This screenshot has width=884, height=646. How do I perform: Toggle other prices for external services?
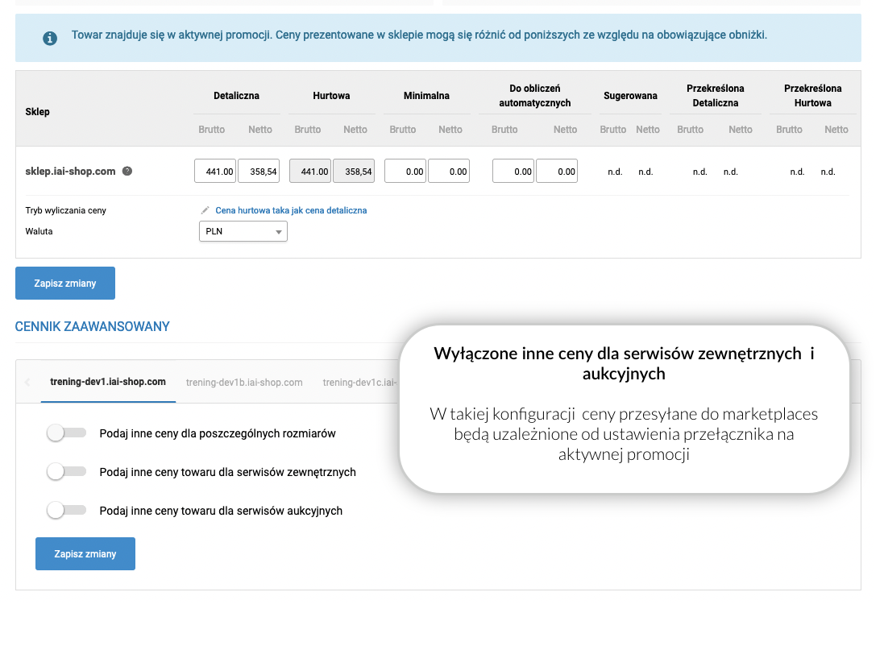pyautogui.click(x=67, y=472)
